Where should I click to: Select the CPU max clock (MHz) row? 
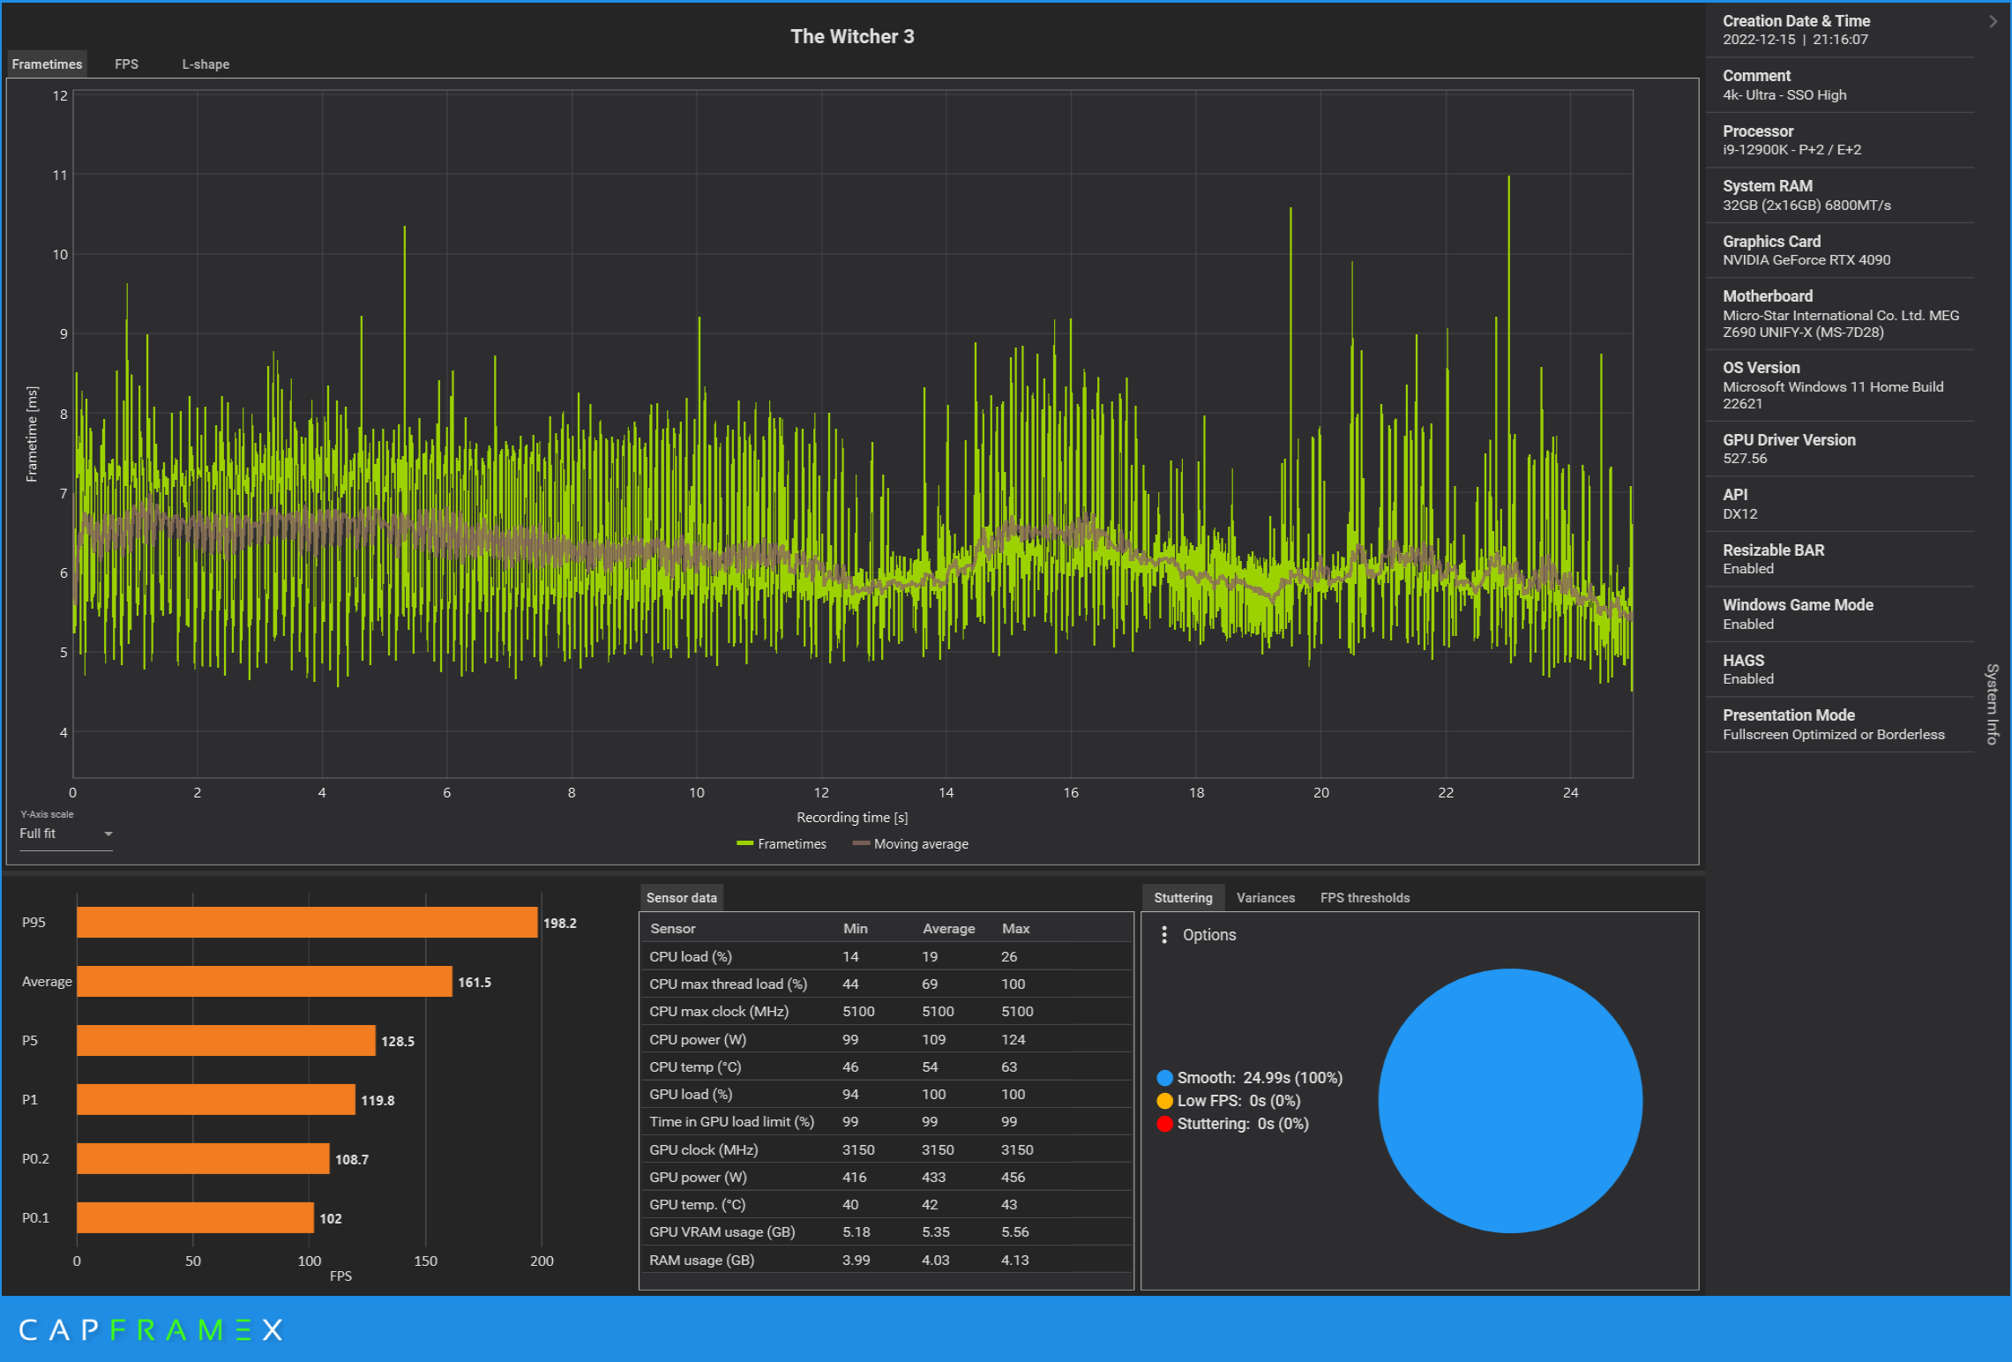point(886,1012)
